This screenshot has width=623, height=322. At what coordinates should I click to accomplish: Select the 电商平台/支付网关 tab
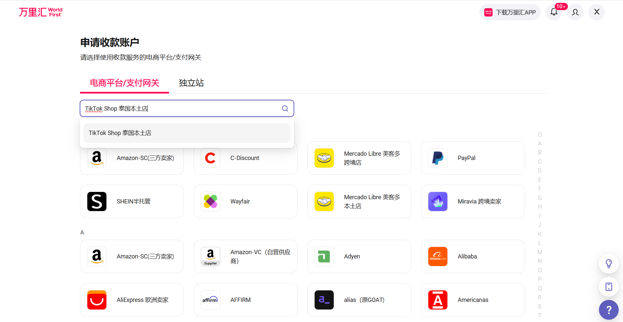point(125,83)
